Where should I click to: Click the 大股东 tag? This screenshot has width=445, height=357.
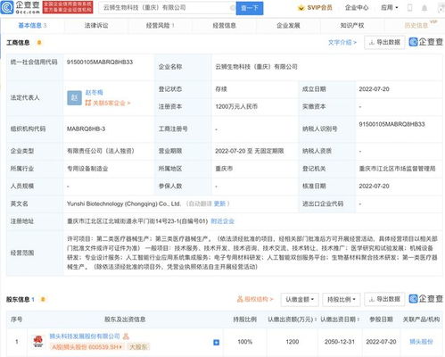(x=138, y=347)
